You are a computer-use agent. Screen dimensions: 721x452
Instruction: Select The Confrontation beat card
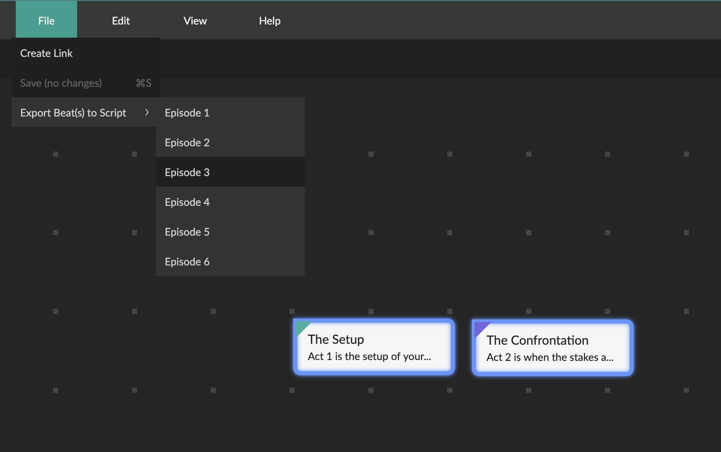pos(553,348)
